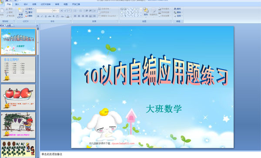Expand the Layout (版式) dropdown
Viewport: 261px width, 158px height.
click(30, 9)
